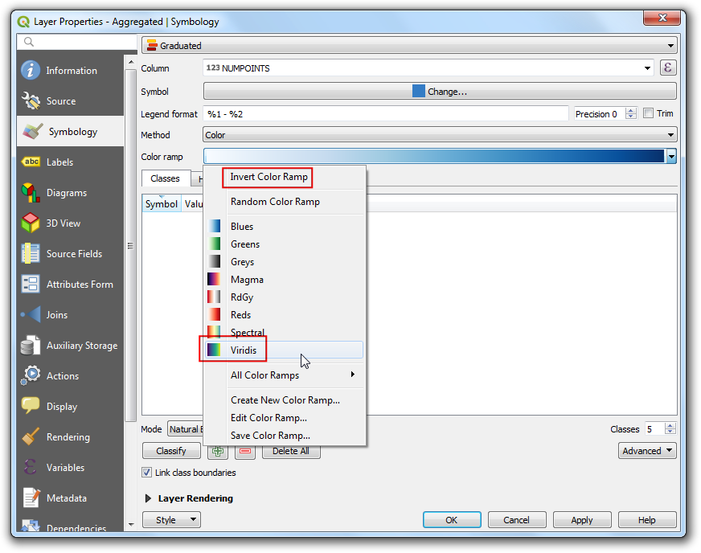Viewport: 701px width, 553px height.
Task: Select the Viridis color ramp
Action: (285, 350)
